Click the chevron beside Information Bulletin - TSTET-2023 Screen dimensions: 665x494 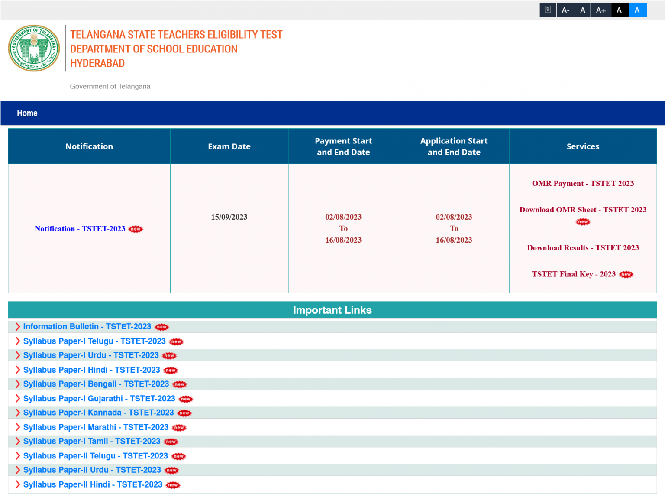click(18, 327)
